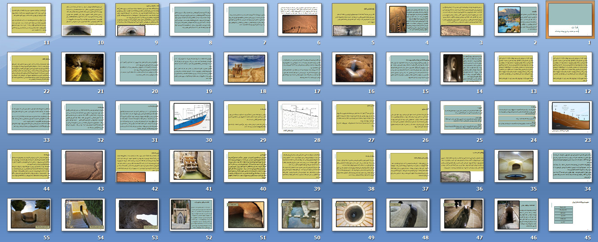598x242 pixels.
Task: Select slide 7 thumbnail
Action: 246,20
